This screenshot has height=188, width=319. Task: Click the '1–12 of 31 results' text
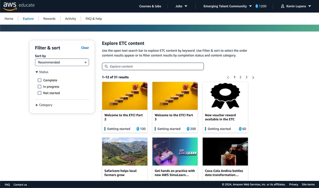[115, 77]
